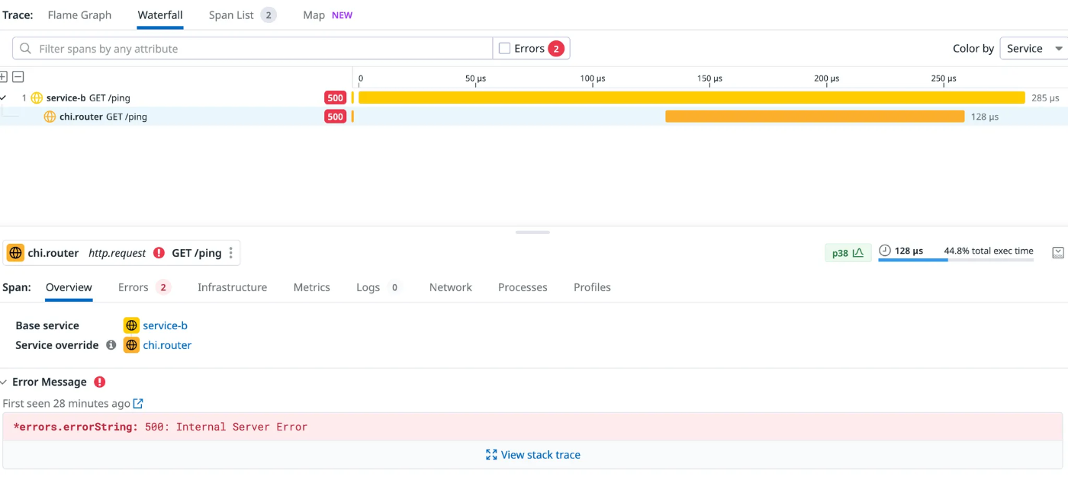This screenshot has width=1068, height=477.
Task: Open the Profiles tab
Action: click(592, 287)
